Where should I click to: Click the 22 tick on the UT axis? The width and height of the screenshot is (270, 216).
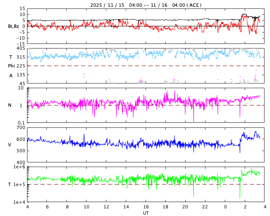point(205,207)
